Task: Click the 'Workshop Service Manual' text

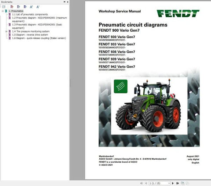Action: [120, 11]
